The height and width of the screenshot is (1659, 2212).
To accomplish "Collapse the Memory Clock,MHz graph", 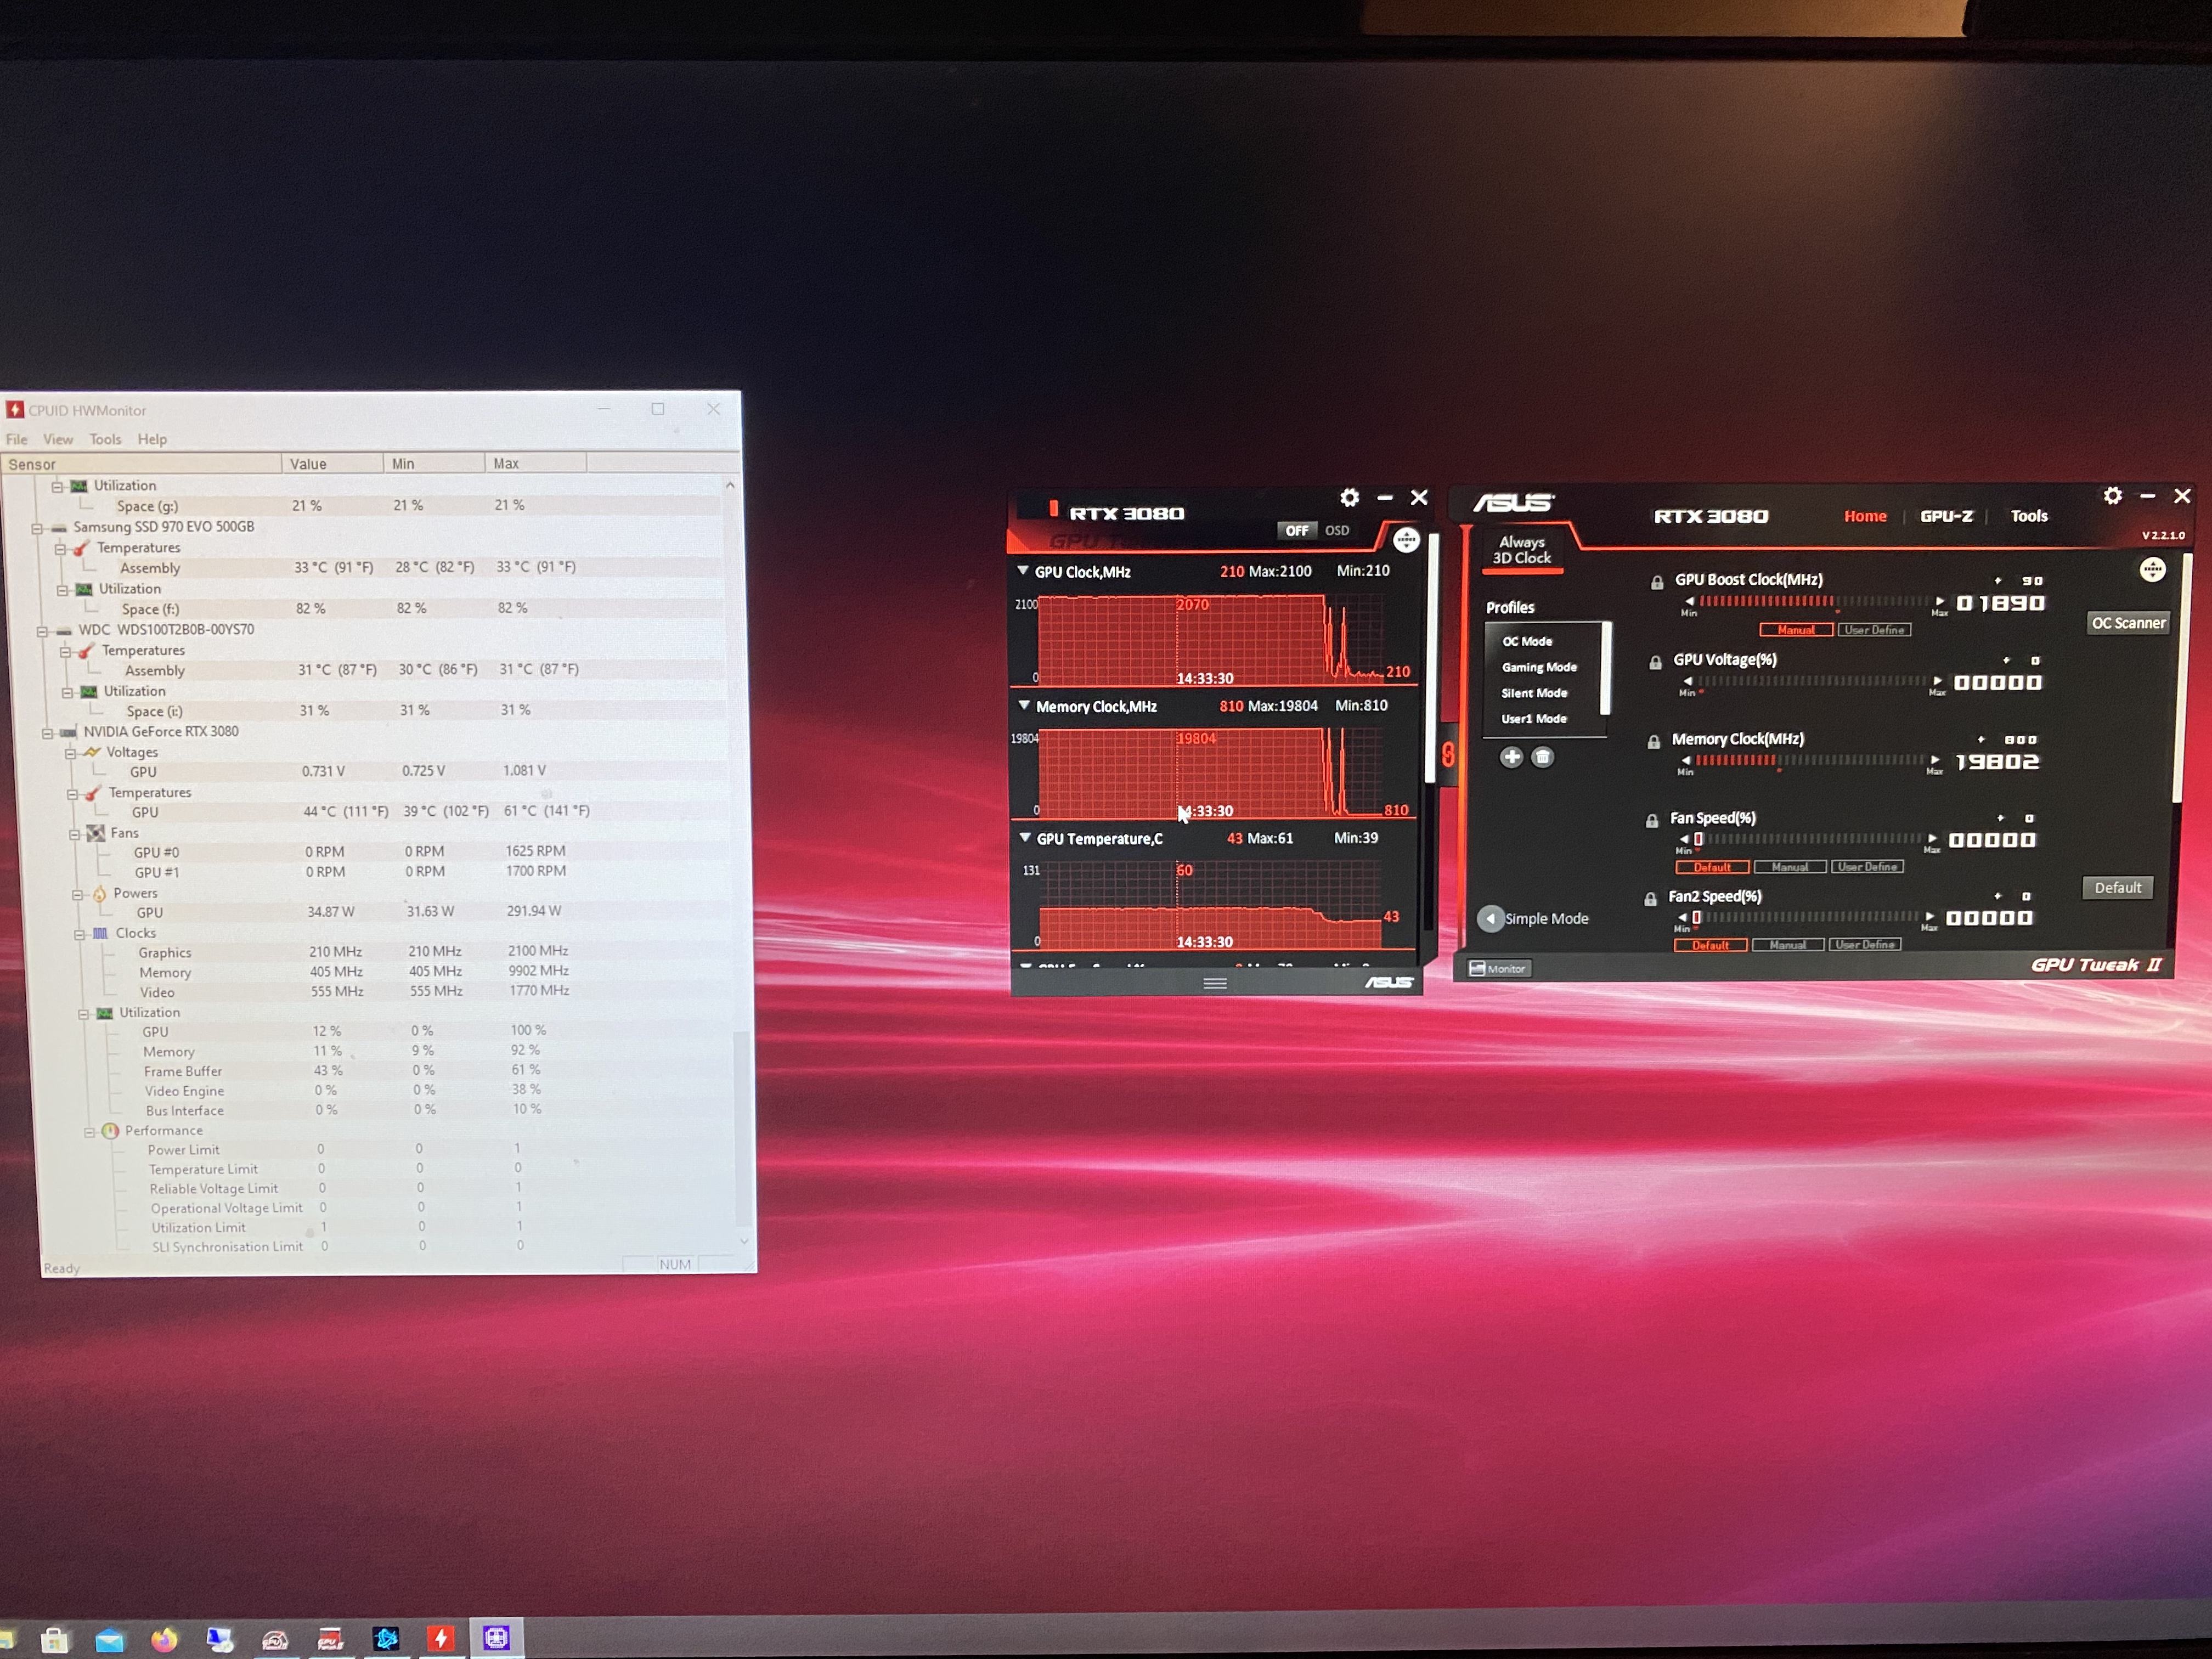I will coord(1024,705).
